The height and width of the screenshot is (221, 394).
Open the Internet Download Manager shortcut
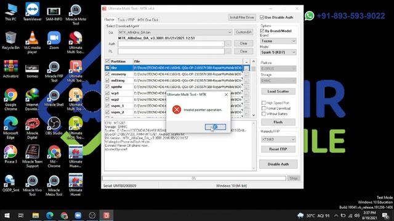pos(32,99)
